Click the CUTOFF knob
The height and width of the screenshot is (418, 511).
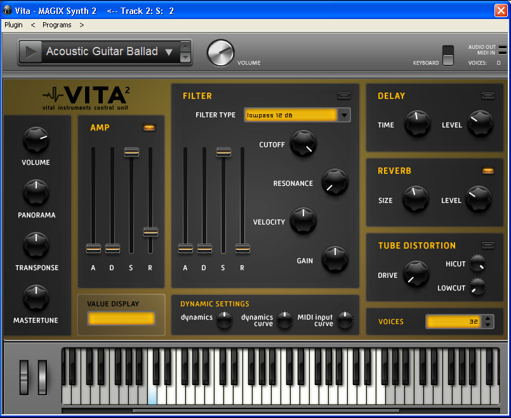(x=303, y=143)
